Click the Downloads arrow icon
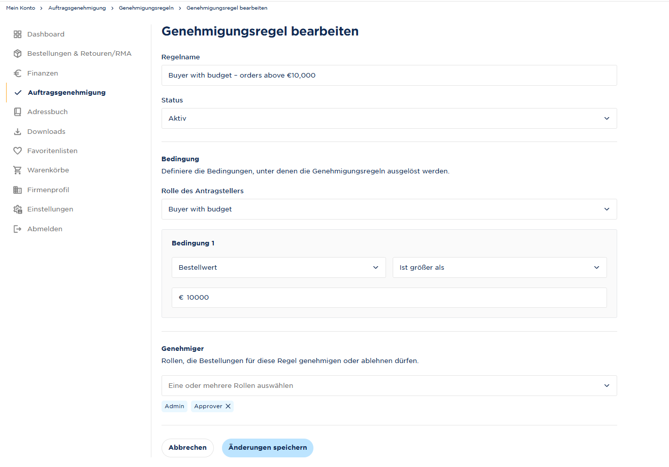 point(18,132)
